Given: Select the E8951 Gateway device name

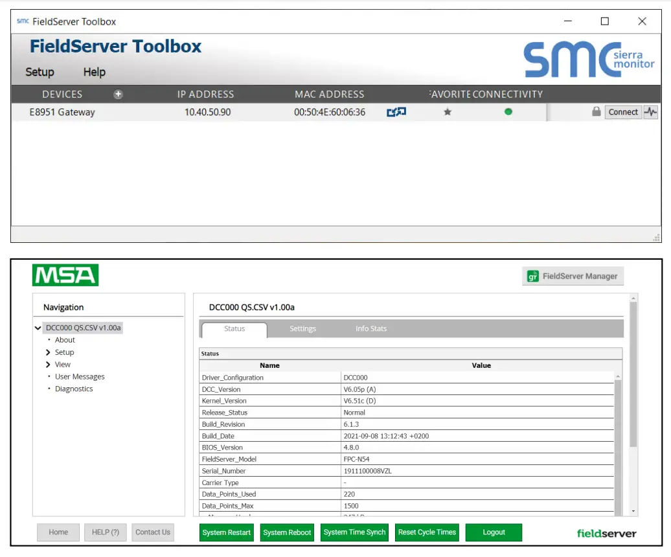Looking at the screenshot, I should click(62, 112).
